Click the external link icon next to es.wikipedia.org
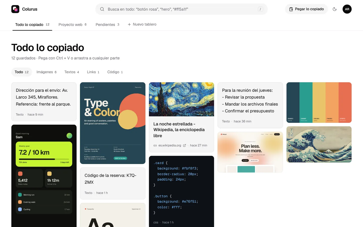 [185, 146]
